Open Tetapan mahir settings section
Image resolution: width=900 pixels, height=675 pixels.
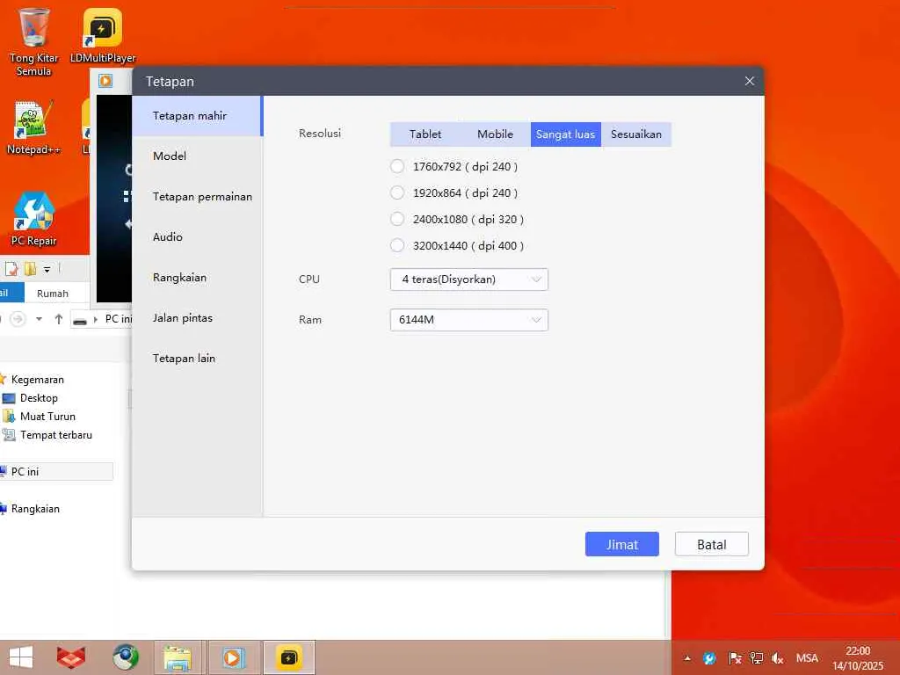coord(197,116)
